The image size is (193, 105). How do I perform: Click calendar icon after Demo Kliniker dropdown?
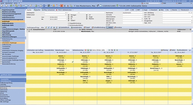click(112, 50)
